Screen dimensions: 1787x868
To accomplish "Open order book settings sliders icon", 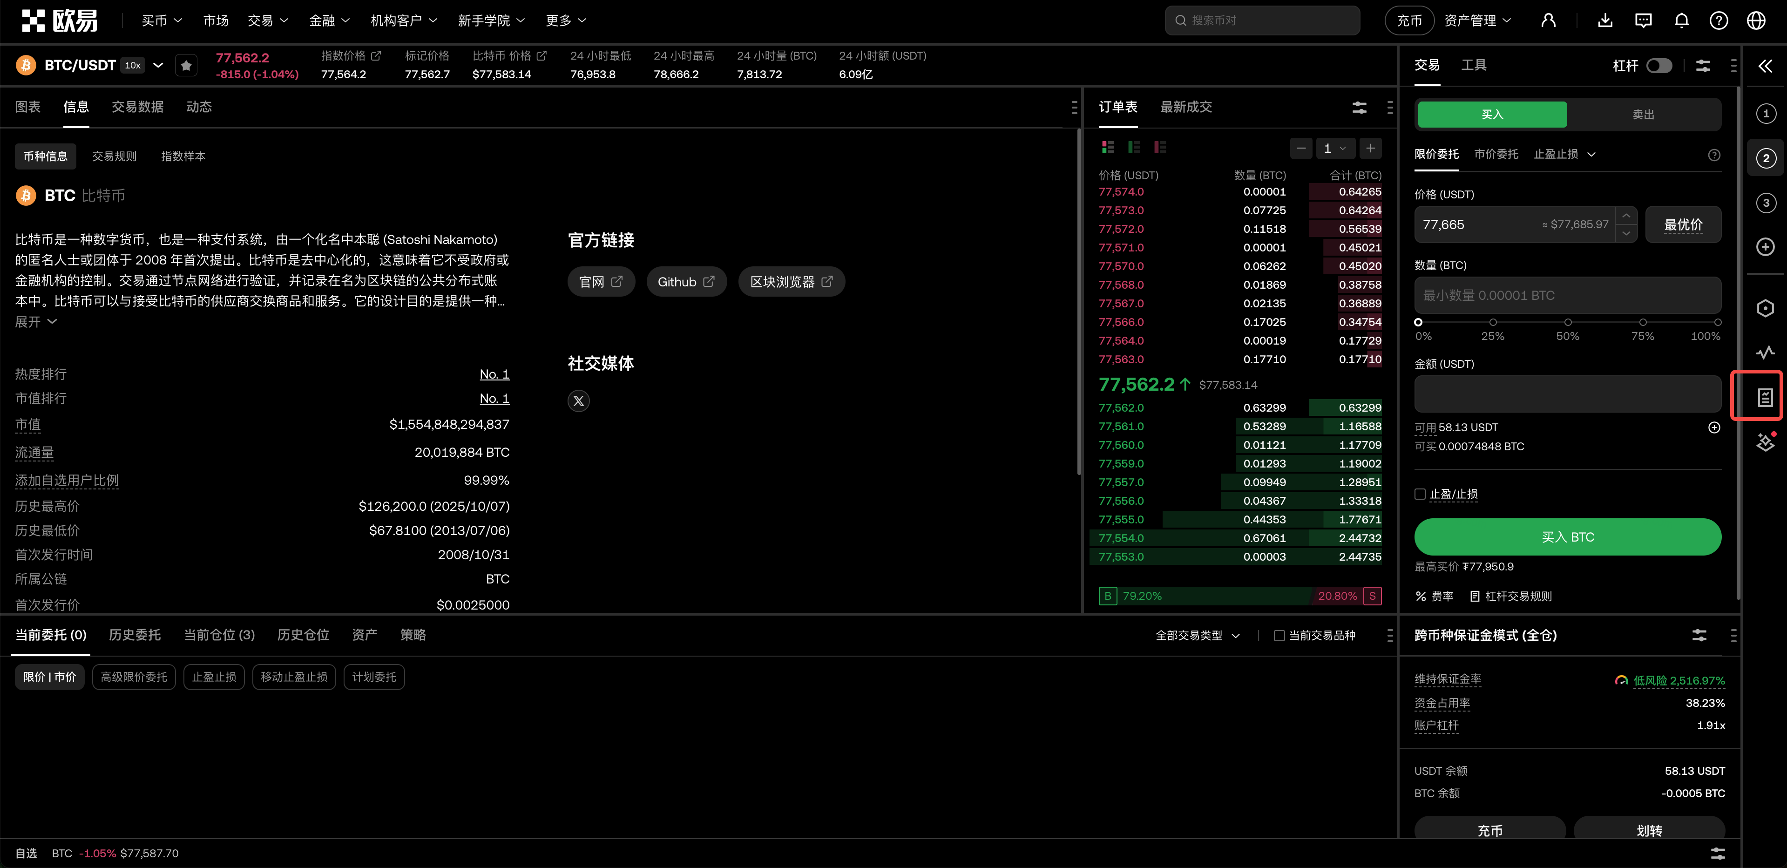I will point(1360,108).
